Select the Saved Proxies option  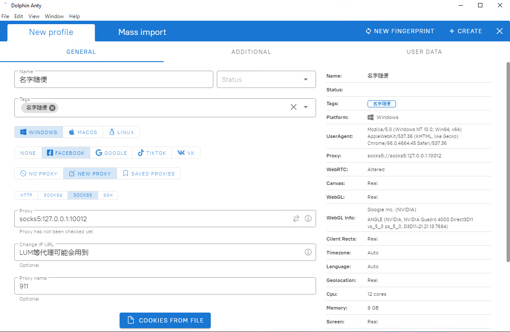coord(149,174)
